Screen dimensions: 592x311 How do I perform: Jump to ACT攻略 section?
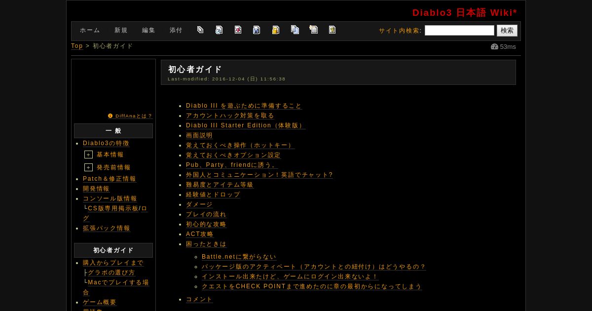coord(200,234)
